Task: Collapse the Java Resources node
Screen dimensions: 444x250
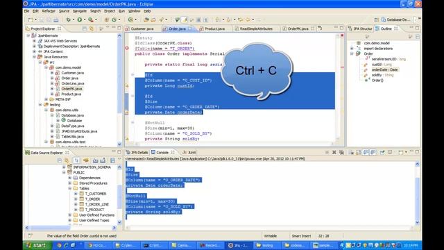Action: pos(34,57)
